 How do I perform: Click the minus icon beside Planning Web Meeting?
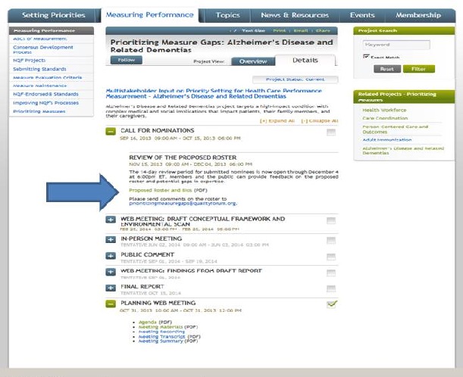pos(111,304)
